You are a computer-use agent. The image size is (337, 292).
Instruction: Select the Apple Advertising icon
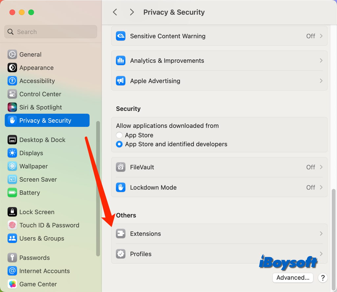tap(121, 81)
